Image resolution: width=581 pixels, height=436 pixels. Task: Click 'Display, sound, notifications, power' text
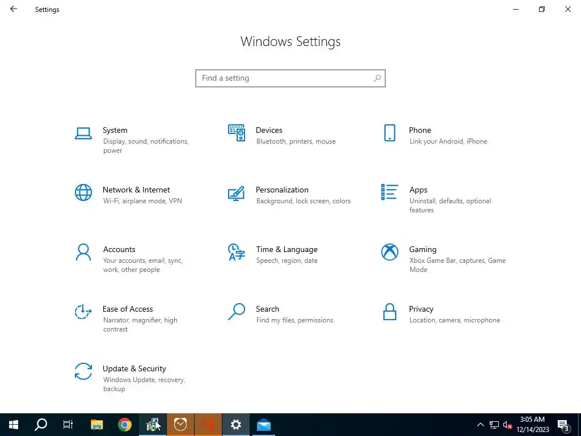click(x=146, y=146)
